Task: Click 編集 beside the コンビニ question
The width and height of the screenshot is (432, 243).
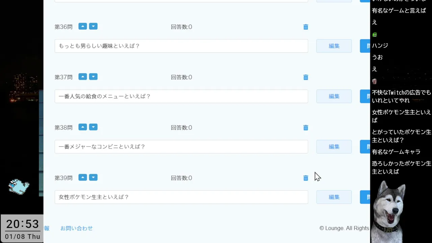Action: (x=334, y=146)
